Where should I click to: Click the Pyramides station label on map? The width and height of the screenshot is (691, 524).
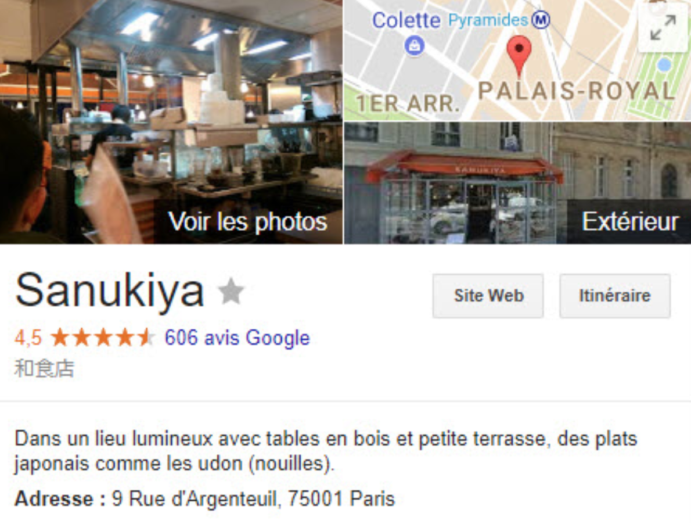pos(488,20)
